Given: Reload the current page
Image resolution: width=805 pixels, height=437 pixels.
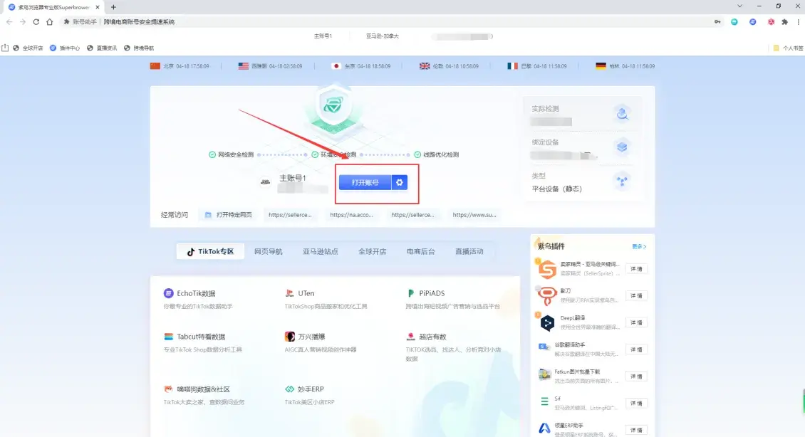Looking at the screenshot, I should click(x=36, y=21).
